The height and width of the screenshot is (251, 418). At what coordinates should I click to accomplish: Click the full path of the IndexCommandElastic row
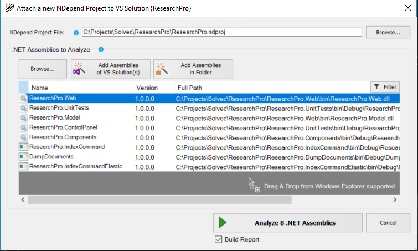(x=288, y=167)
